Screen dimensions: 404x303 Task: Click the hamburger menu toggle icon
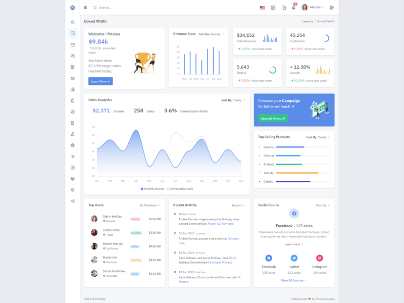(x=85, y=8)
